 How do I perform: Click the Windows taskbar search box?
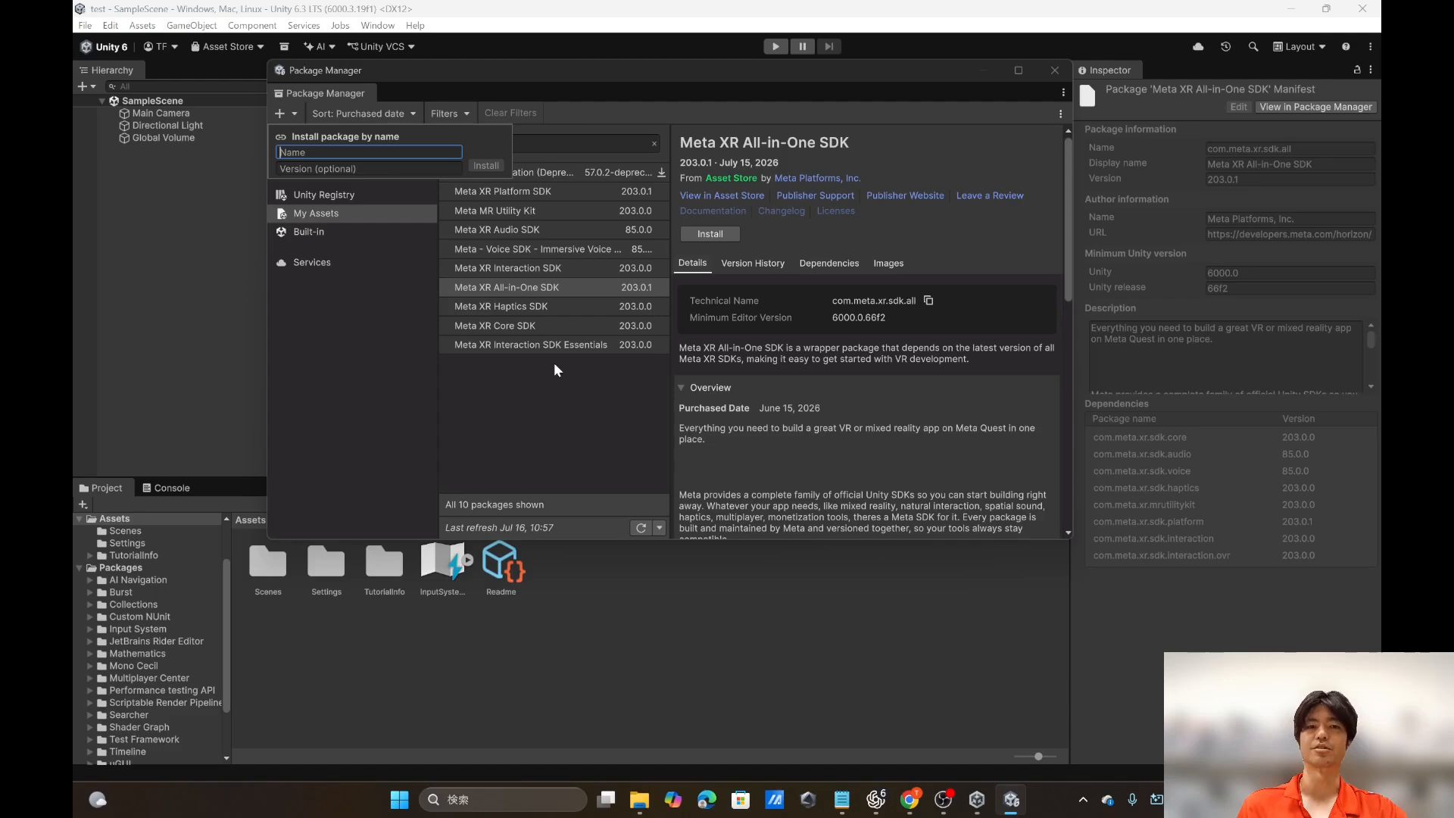503,800
